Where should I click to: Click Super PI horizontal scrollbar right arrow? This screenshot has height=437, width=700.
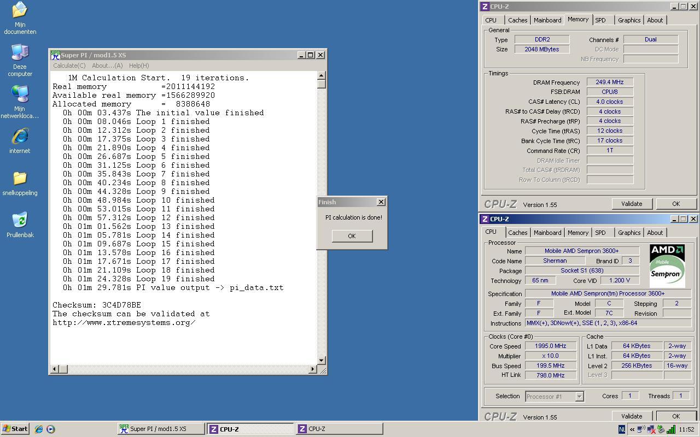(312, 369)
